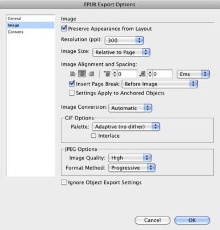Enable Settings Apply to Anchored Objects

72,93
